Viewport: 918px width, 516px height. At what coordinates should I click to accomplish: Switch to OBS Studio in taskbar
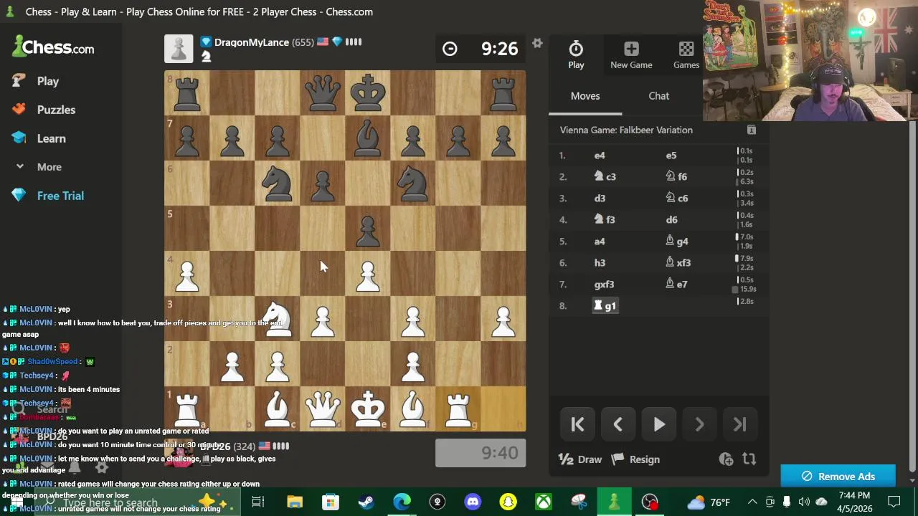650,502
